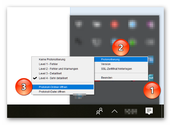Toggle checked Level 4 - Sehr detailliert

click(x=53, y=78)
